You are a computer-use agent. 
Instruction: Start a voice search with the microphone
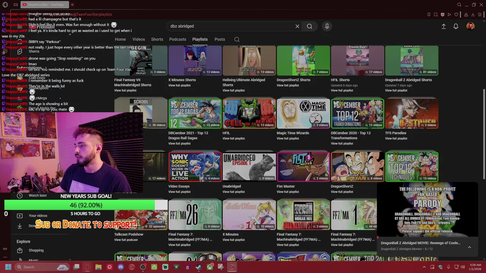pos(327,26)
